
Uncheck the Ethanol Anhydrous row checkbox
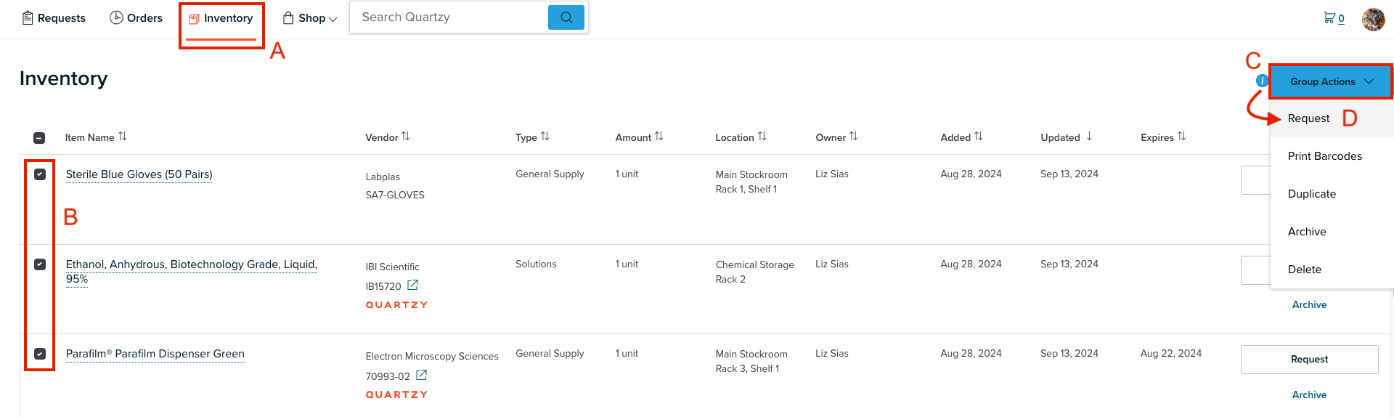(x=40, y=264)
